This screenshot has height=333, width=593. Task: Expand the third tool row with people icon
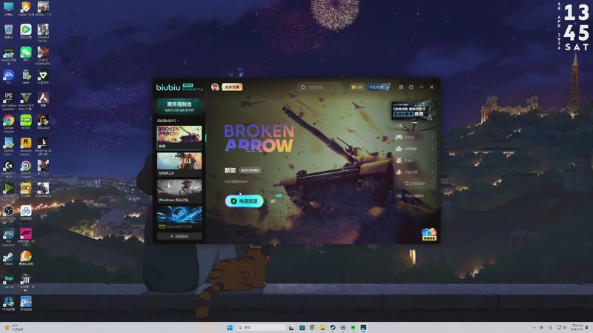414,161
